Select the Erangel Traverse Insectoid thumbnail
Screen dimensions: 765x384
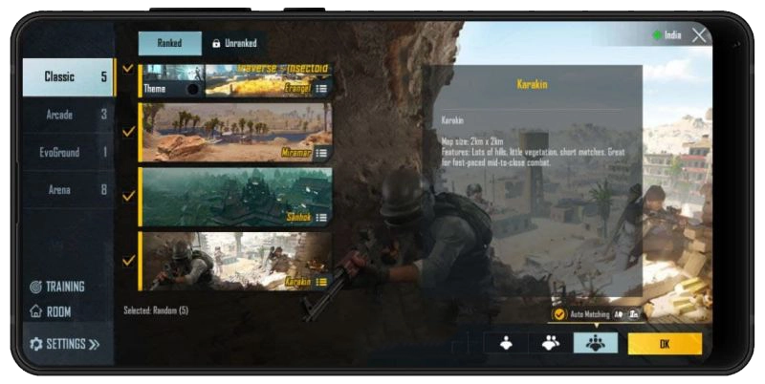[269, 80]
